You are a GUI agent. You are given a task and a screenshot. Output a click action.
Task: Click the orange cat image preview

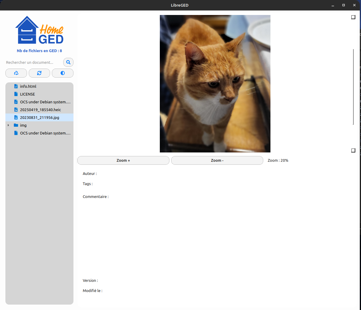215,84
